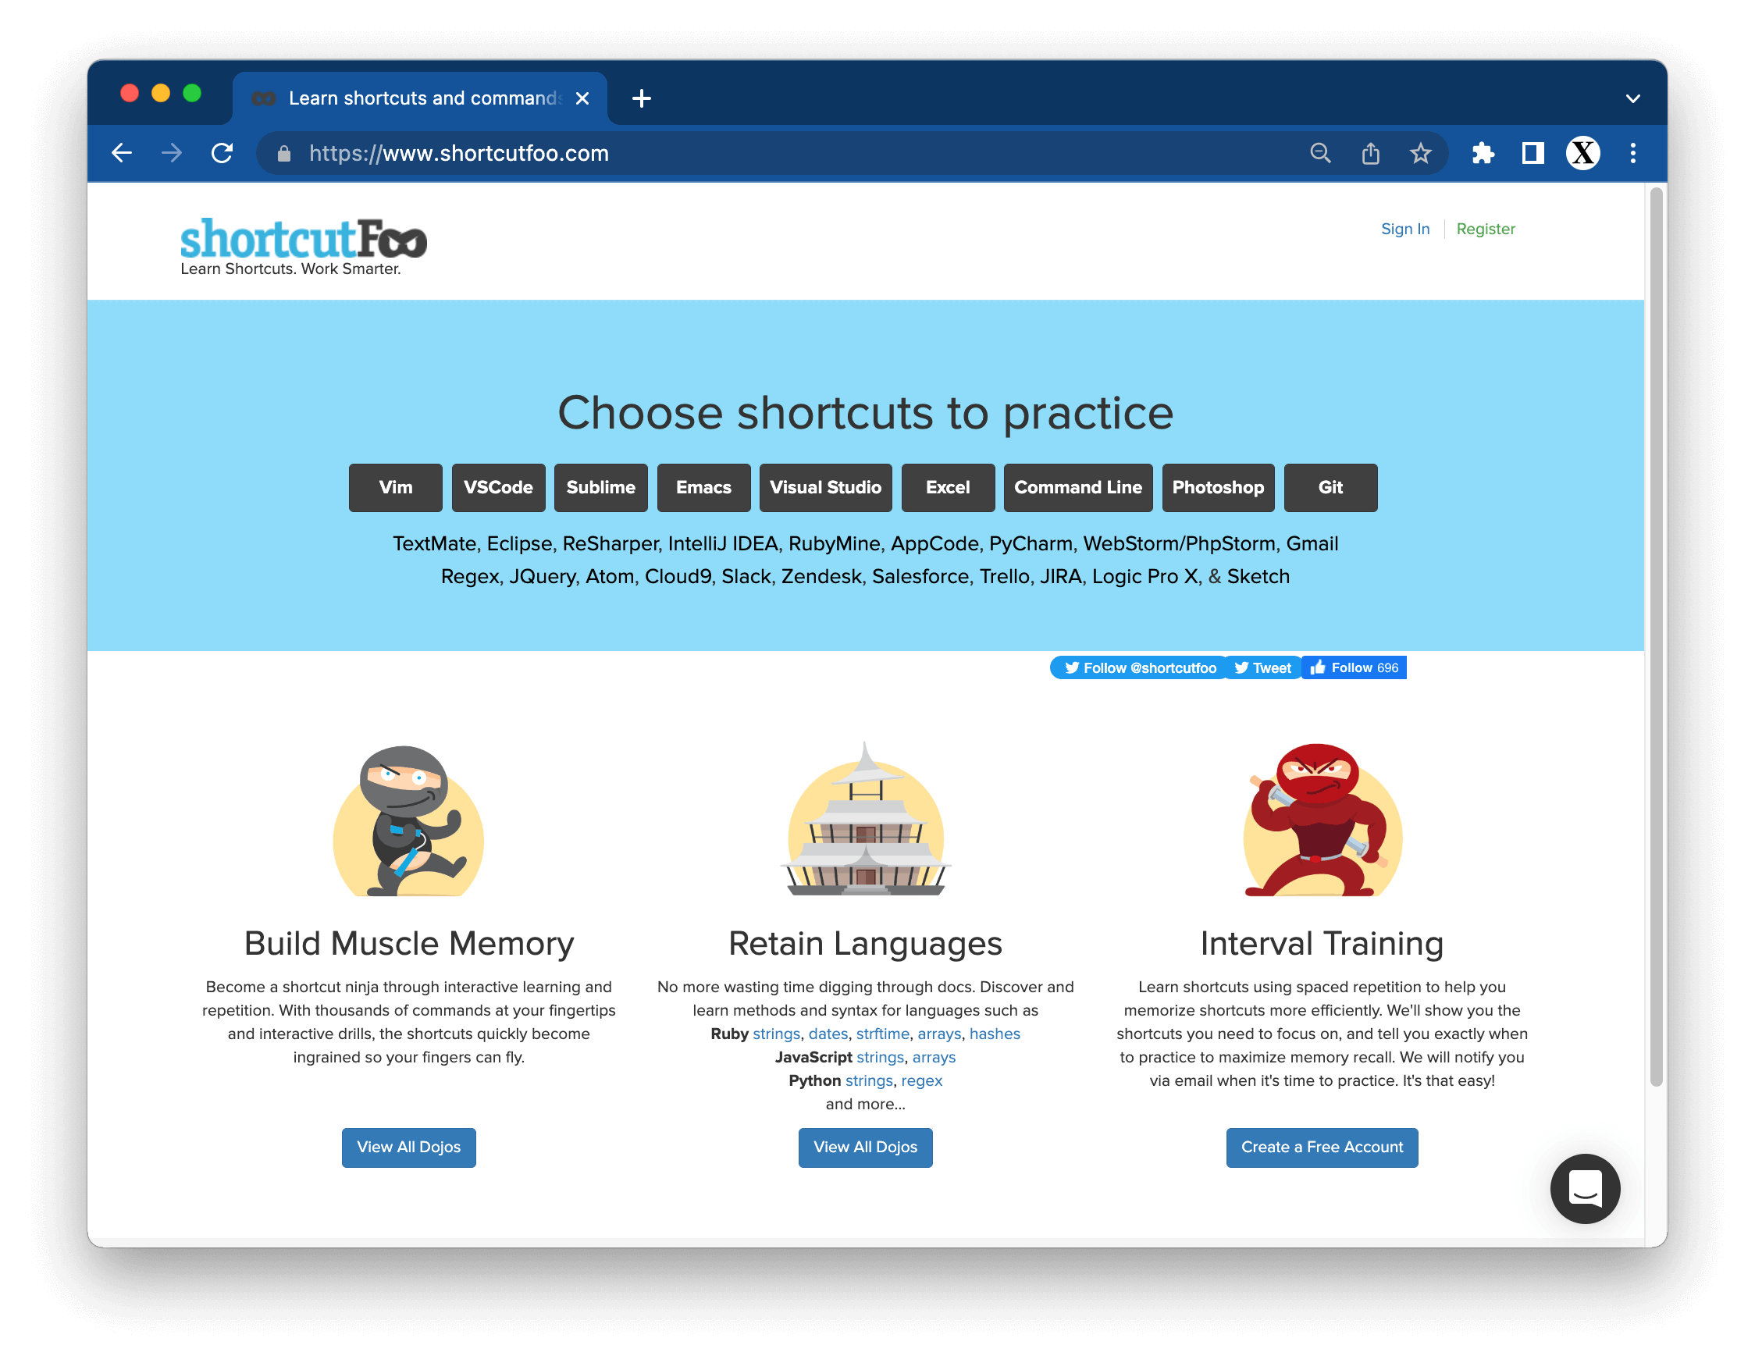
Task: Click the Facebook Follow 696 button
Action: click(x=1353, y=667)
